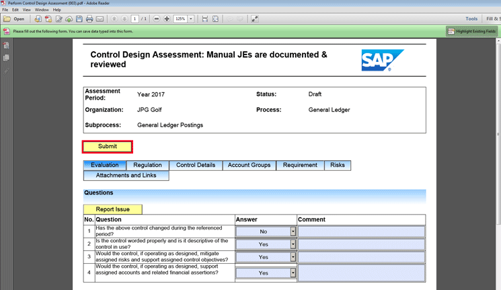This screenshot has width=501, height=290.
Task: Click comment field for question 2
Action: point(361,244)
